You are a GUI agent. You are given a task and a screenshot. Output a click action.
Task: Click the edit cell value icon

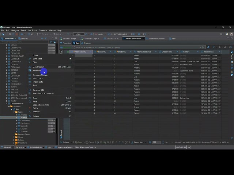click(x=98, y=143)
